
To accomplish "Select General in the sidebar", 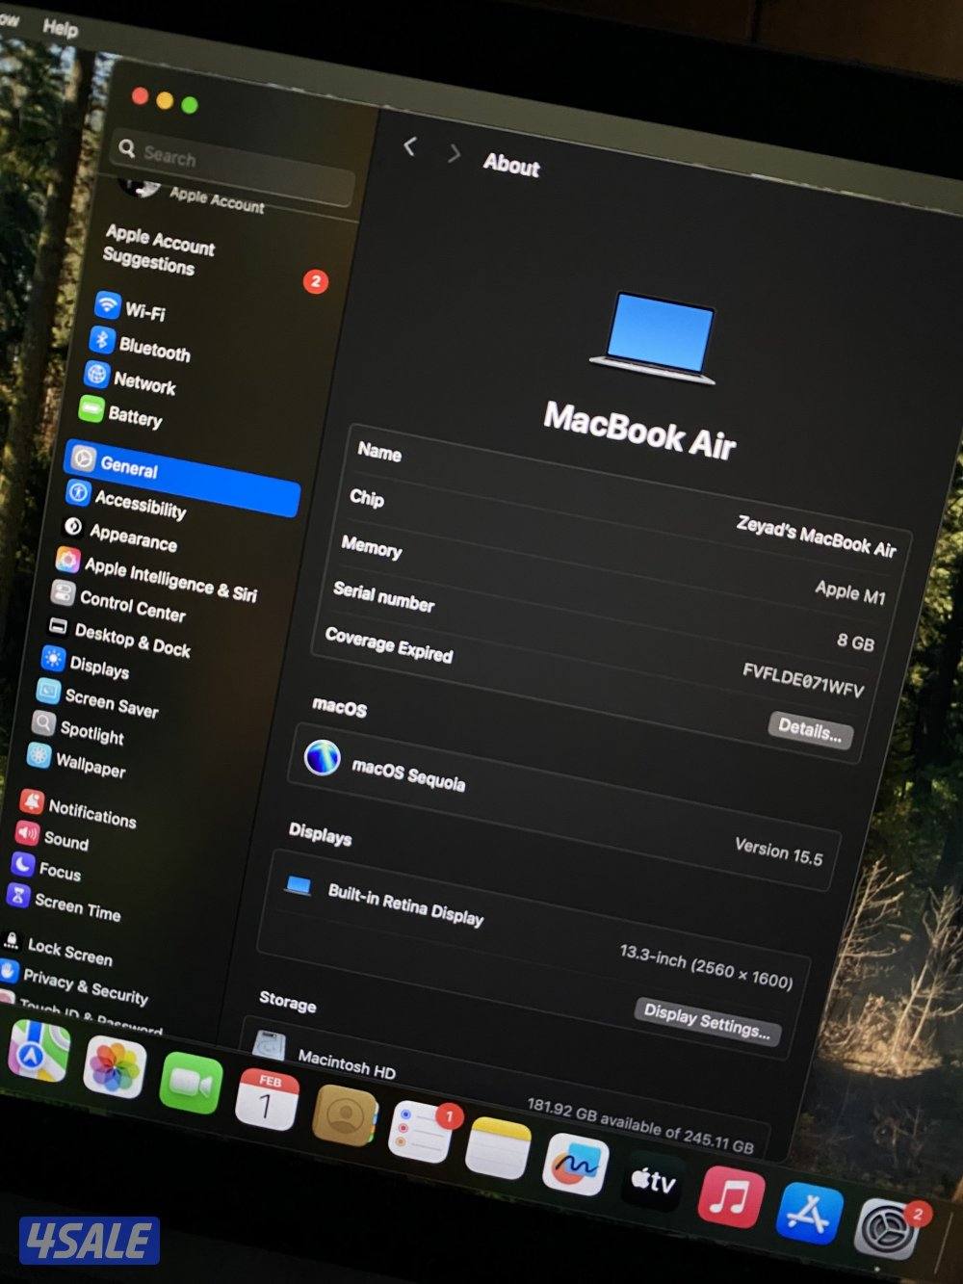I will click(128, 467).
